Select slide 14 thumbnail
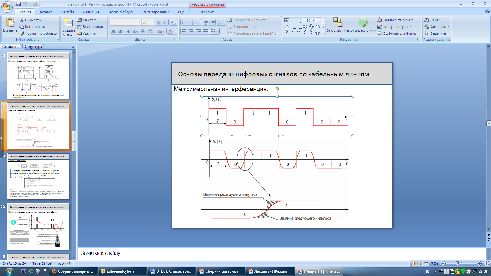 (x=38, y=176)
